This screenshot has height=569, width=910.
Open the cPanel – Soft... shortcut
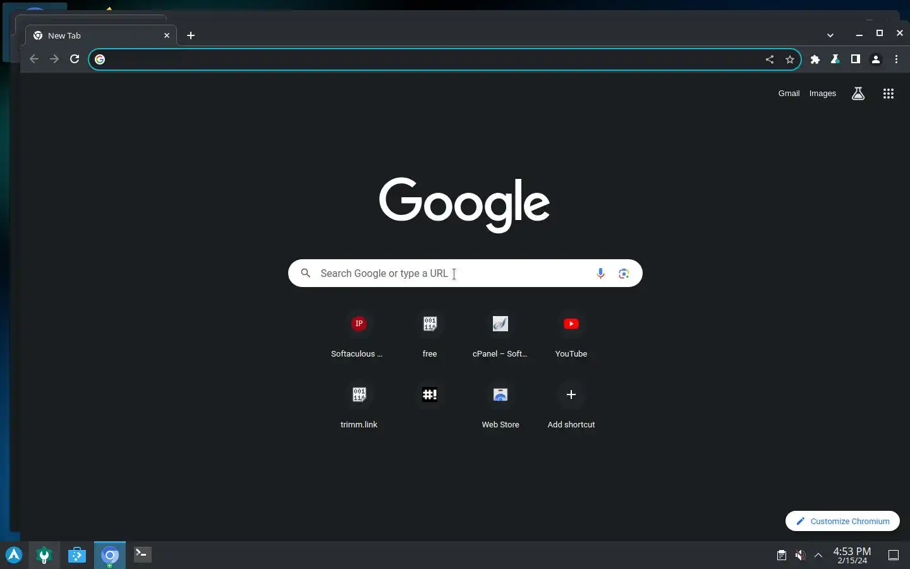[x=500, y=335]
